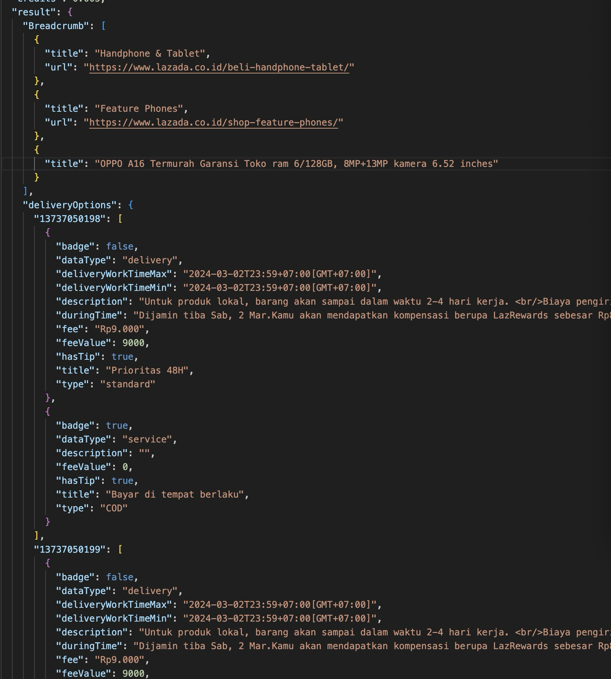Click deliveryWorkTimeMin value under 13737050199
611x679 pixels.
pyautogui.click(x=280, y=619)
